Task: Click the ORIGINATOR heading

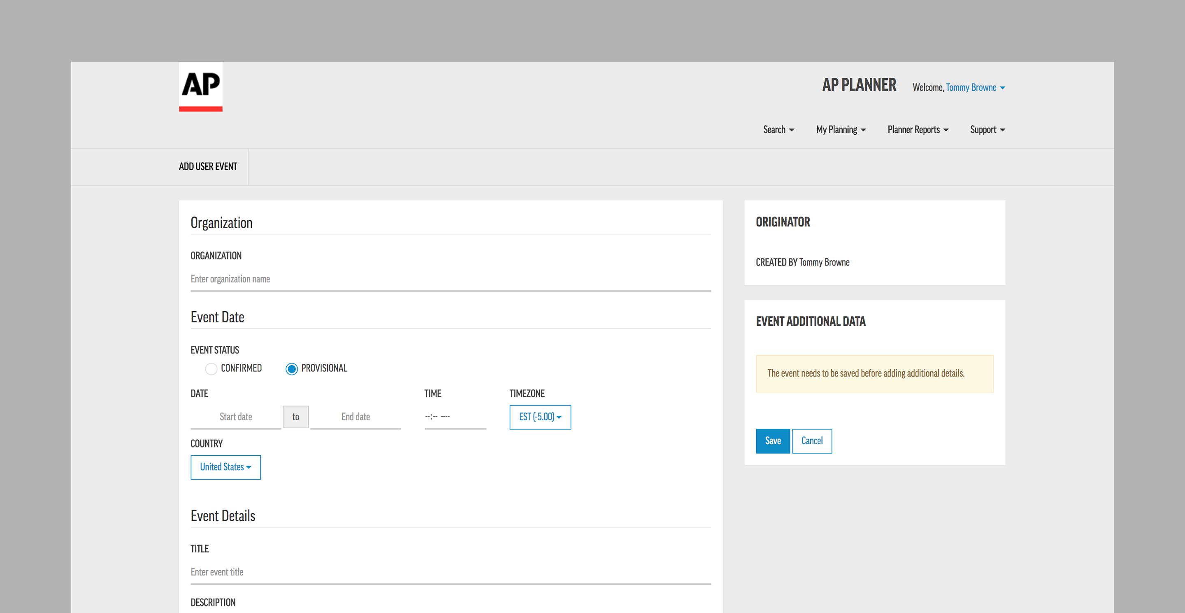Action: [x=783, y=222]
